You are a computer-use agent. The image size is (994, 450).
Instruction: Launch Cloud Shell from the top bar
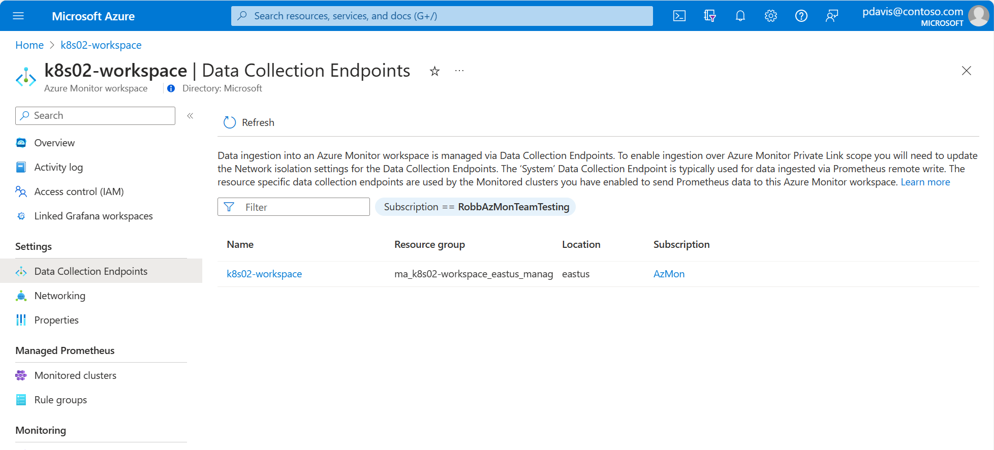pyautogui.click(x=679, y=16)
